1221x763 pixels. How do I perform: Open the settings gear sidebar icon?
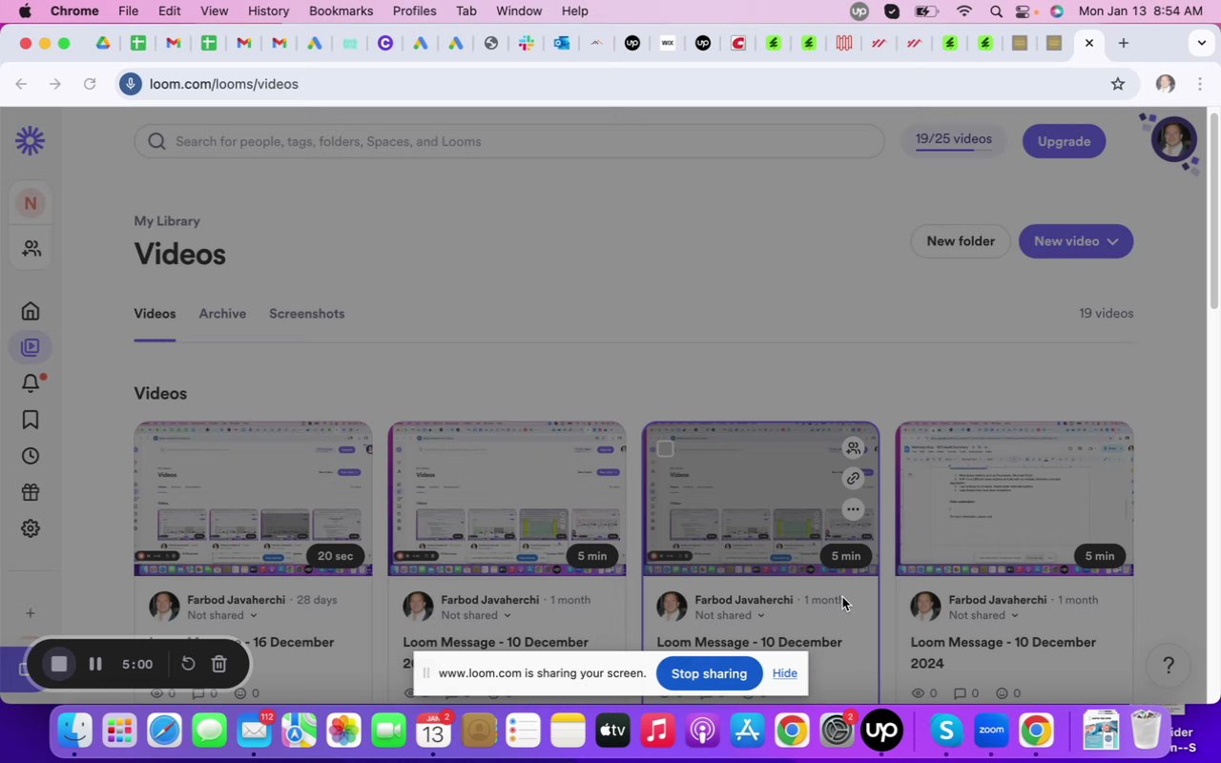click(31, 528)
